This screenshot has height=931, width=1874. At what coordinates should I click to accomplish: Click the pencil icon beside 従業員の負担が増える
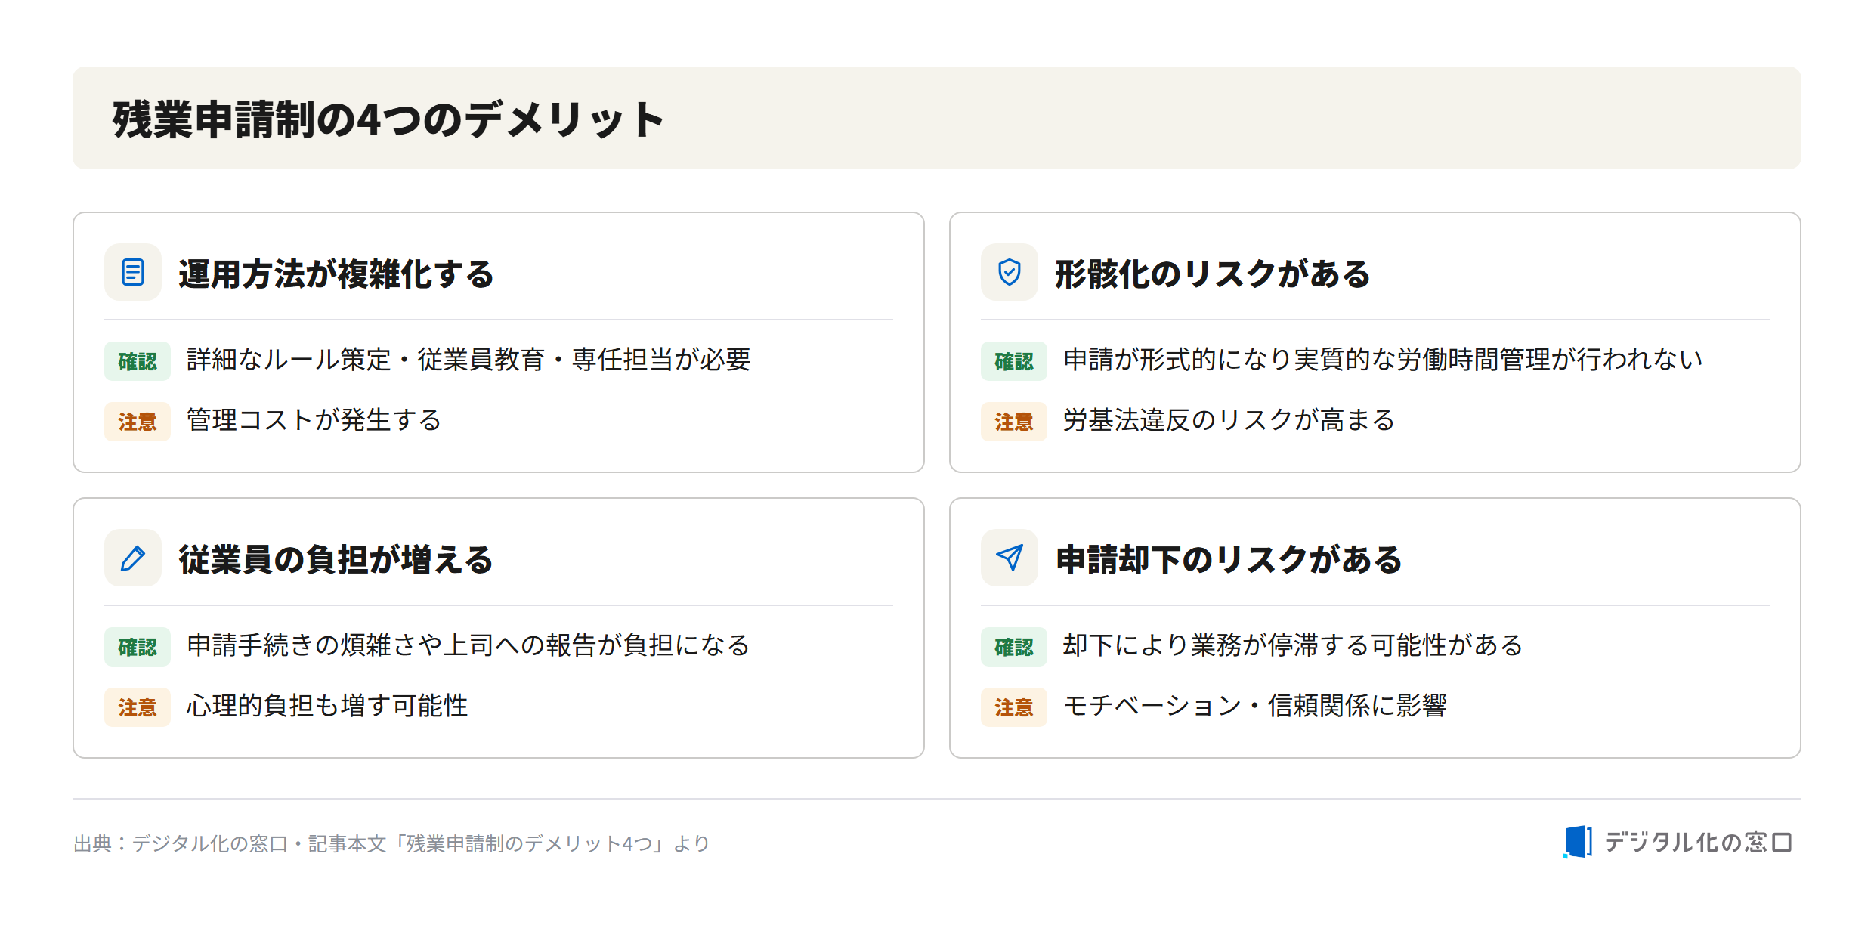133,558
